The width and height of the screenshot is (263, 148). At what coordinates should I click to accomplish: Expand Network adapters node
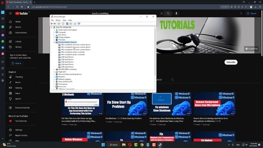click(x=54, y=79)
